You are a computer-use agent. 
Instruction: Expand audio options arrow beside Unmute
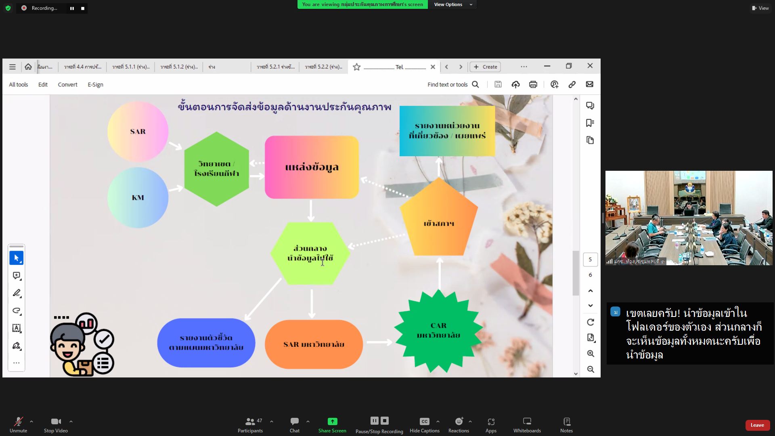tap(31, 421)
